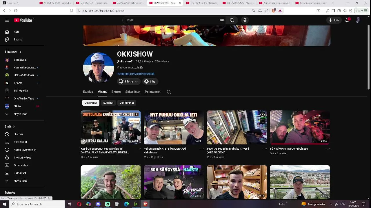The width and height of the screenshot is (371, 208).
Task: Open Brave VPN shield icon
Action: click(351, 11)
